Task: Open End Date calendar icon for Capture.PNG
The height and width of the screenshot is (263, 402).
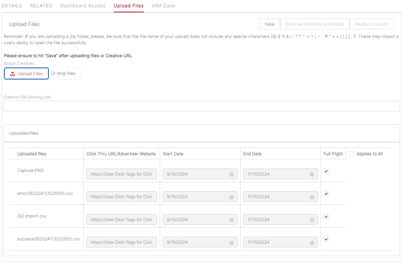Action: pos(312,174)
